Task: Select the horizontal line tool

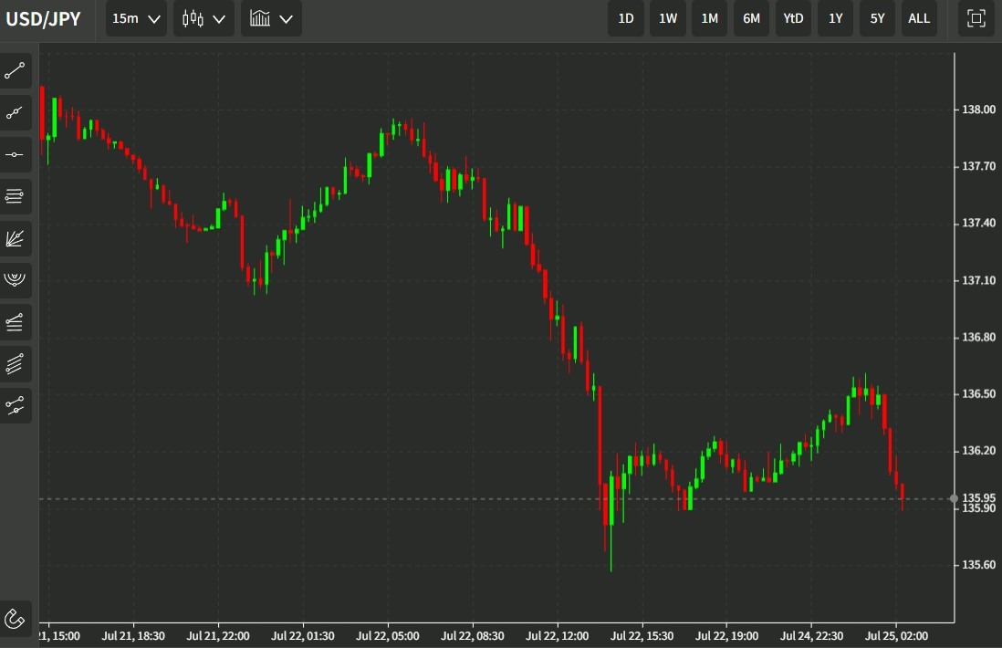Action: (x=15, y=154)
